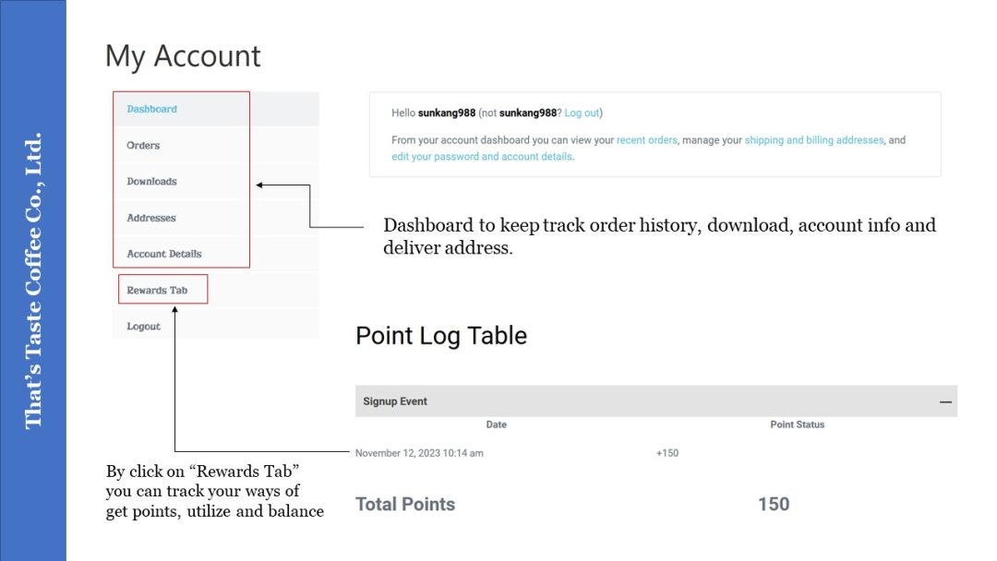Screen dimensions: 997x561
Task: Open the Addresses section
Action: point(151,218)
